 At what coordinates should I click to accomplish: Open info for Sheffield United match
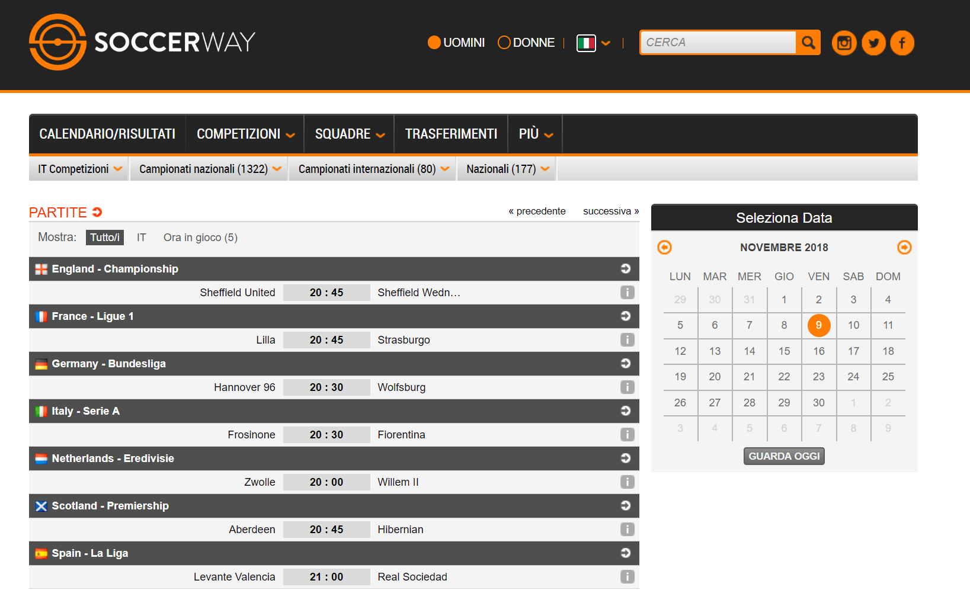pos(628,292)
